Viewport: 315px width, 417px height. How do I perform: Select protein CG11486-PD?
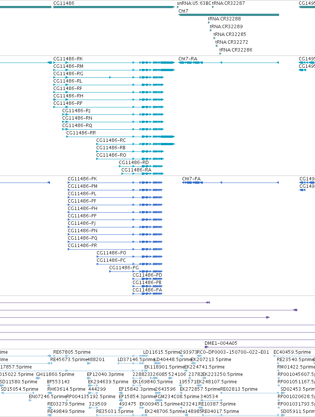point(147,276)
